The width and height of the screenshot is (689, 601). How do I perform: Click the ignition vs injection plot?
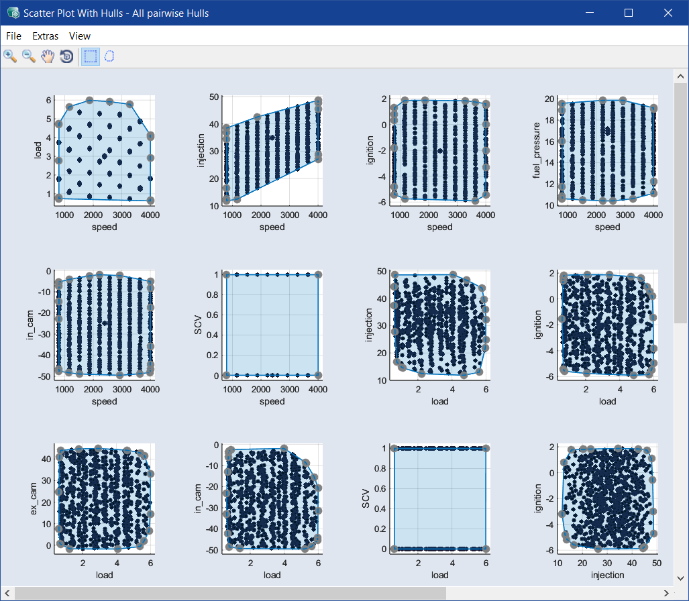[608, 498]
